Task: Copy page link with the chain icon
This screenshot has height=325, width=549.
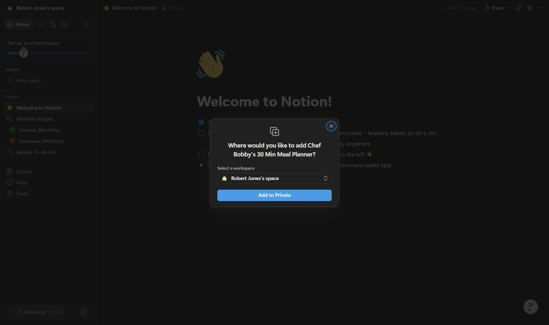Action: [519, 8]
